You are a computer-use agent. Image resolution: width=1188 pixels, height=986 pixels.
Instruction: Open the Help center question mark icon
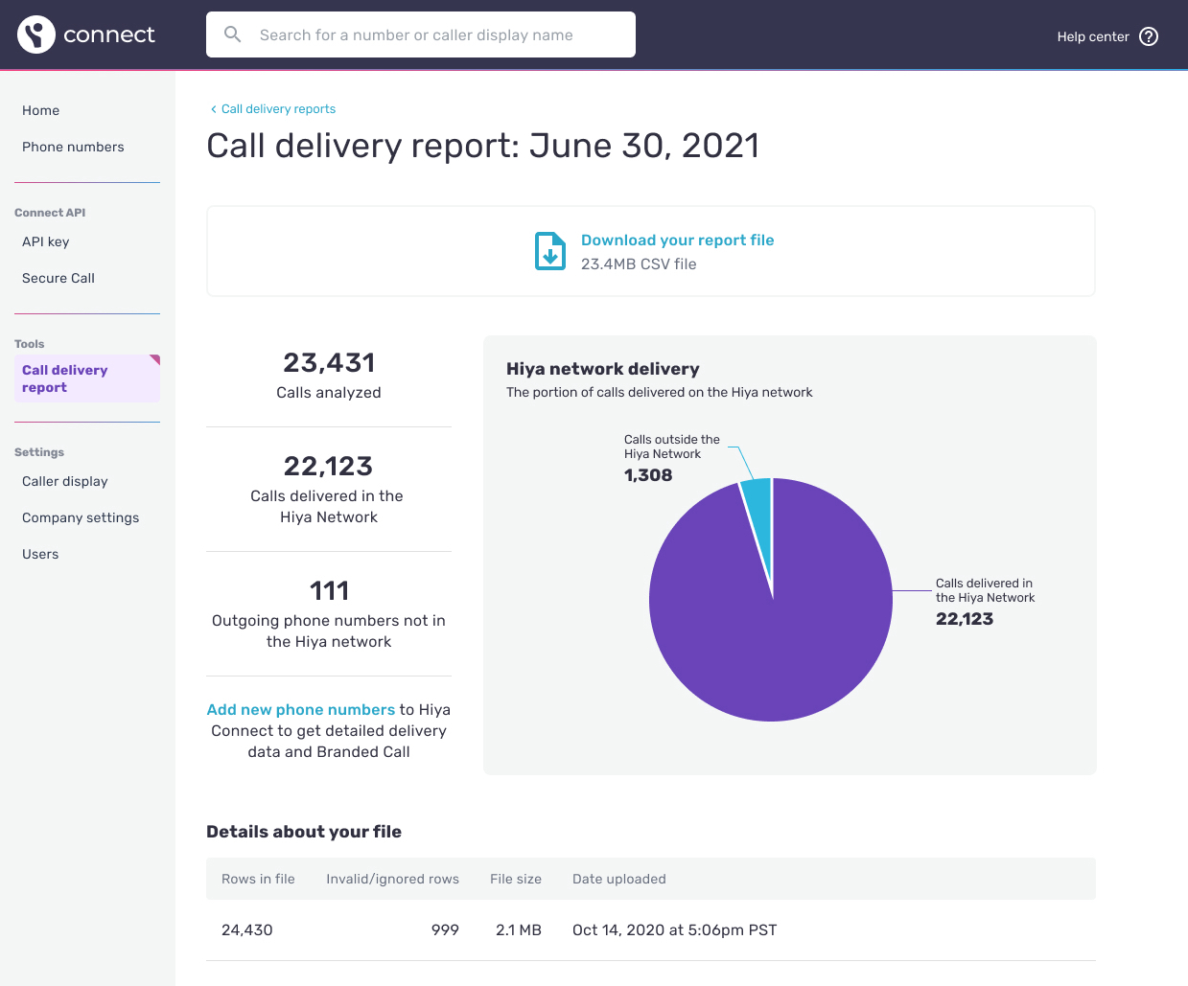1148,36
